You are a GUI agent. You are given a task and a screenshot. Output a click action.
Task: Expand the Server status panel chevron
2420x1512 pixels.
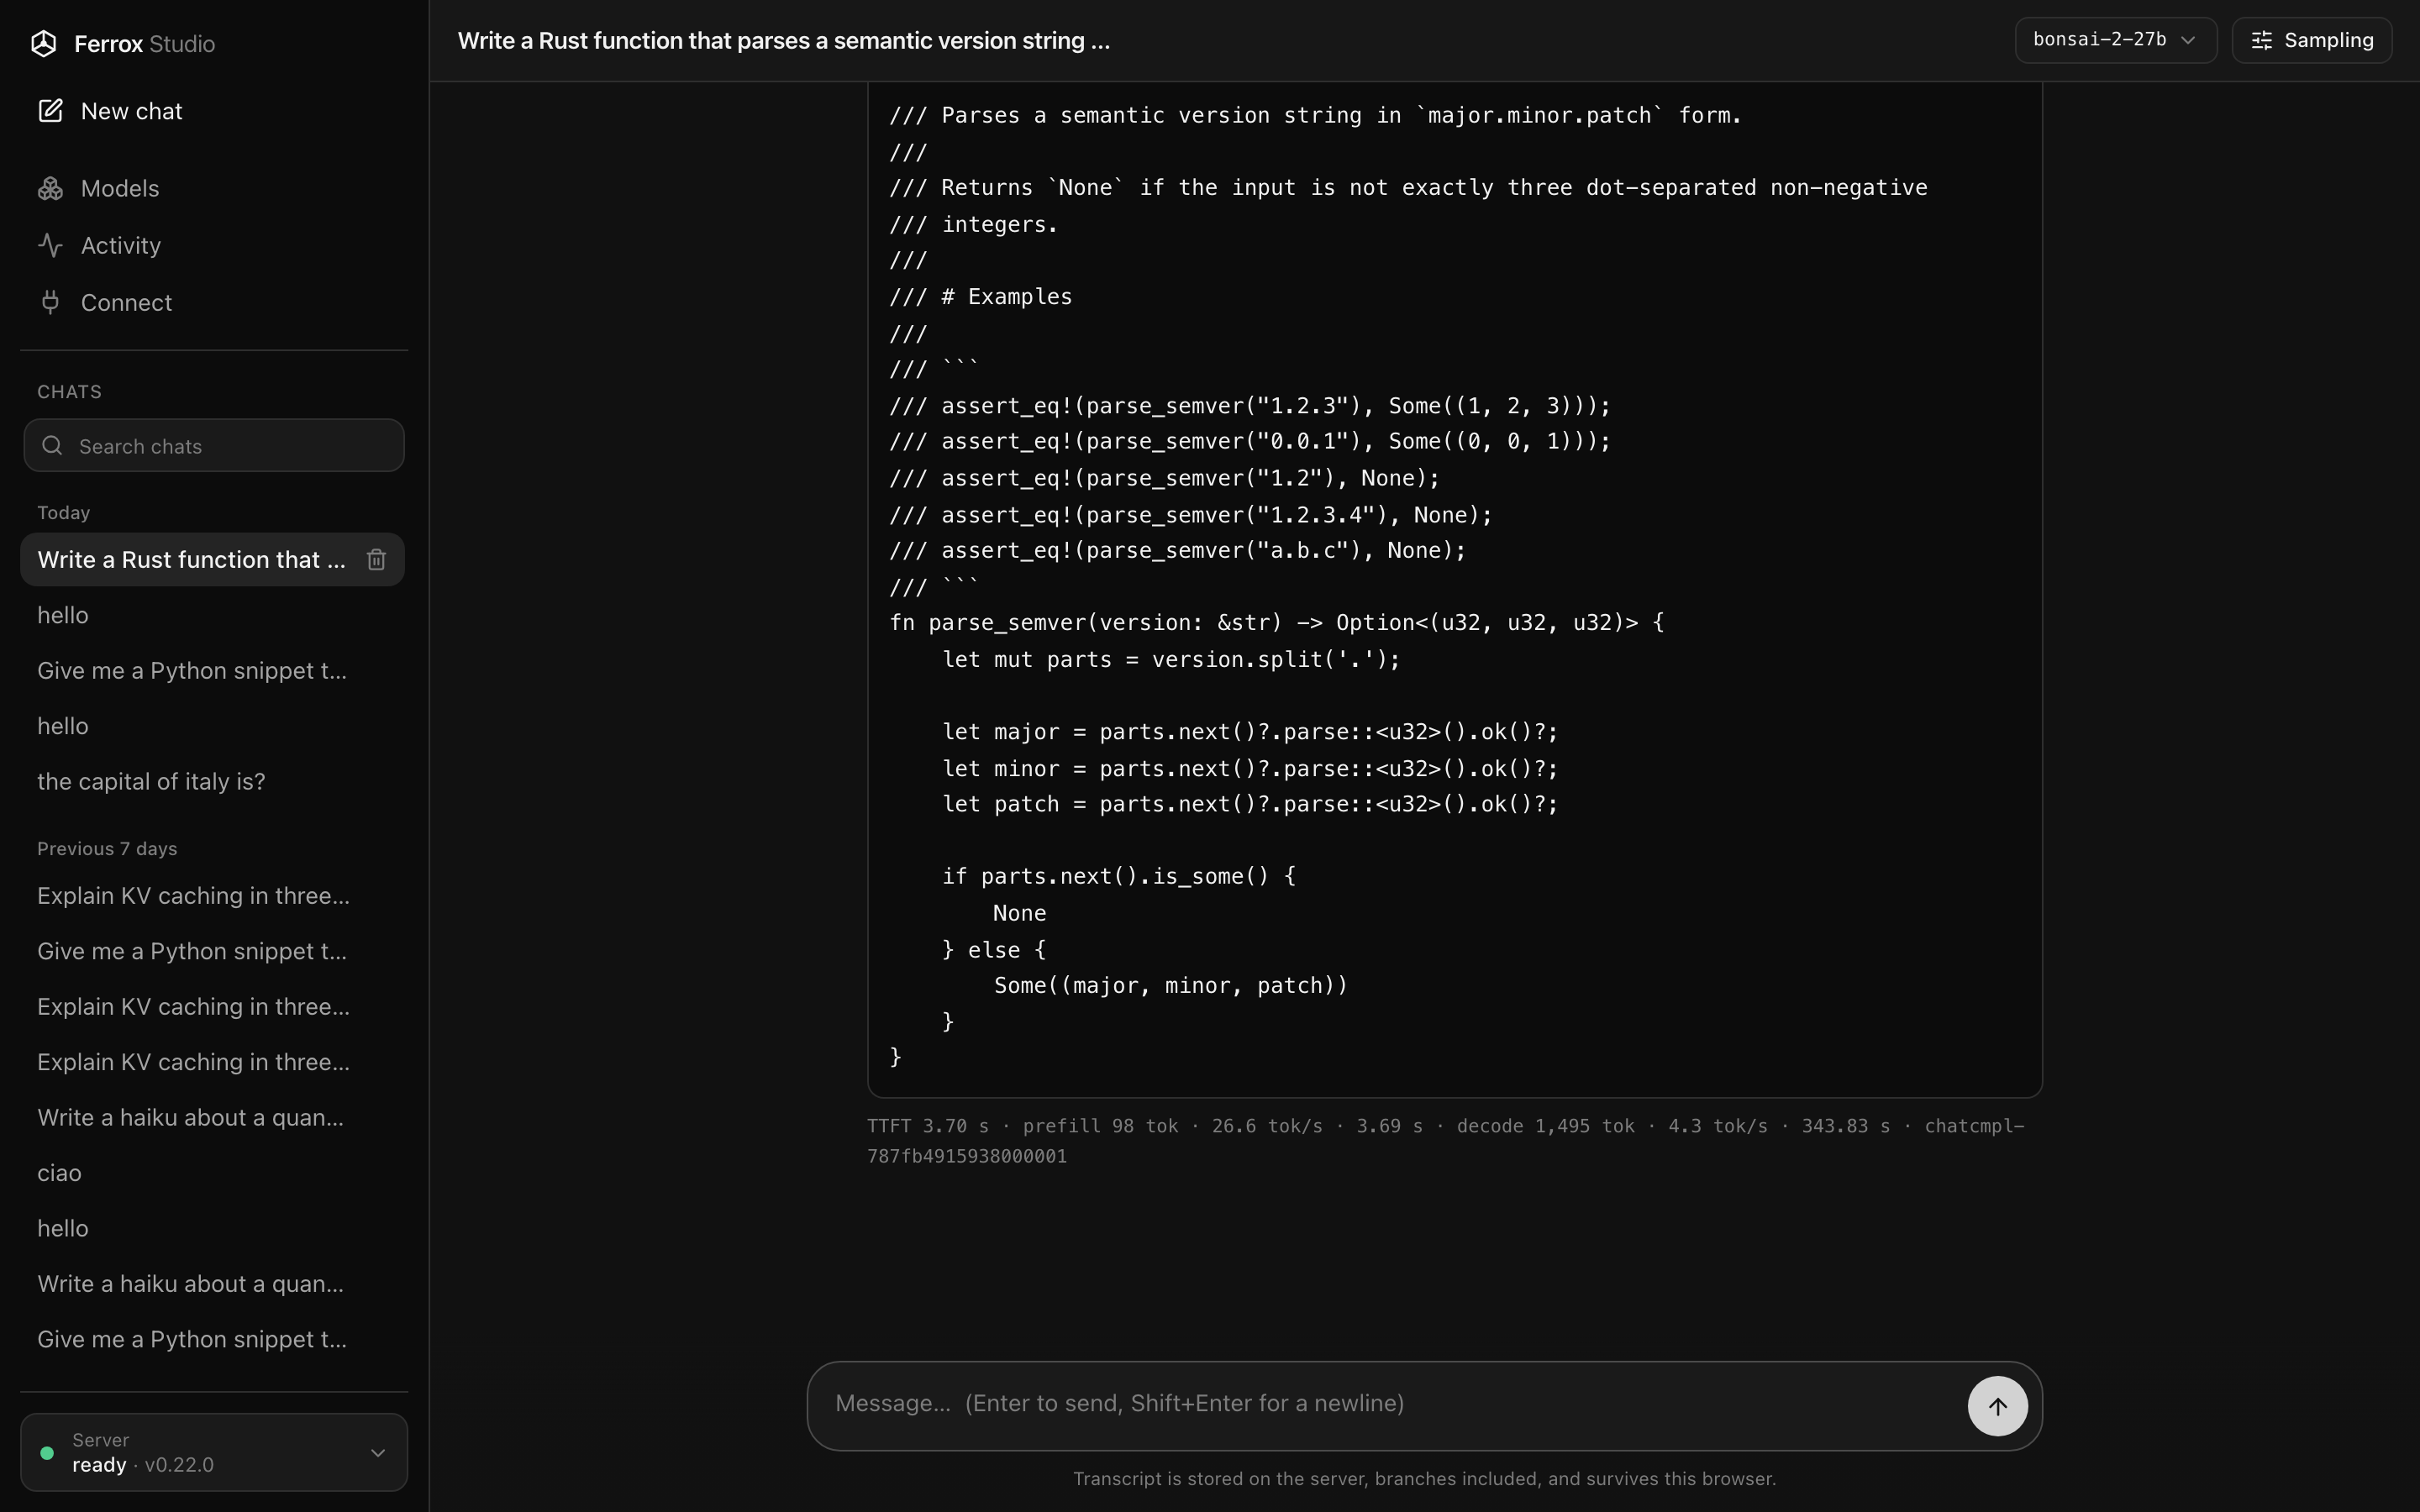pos(378,1453)
